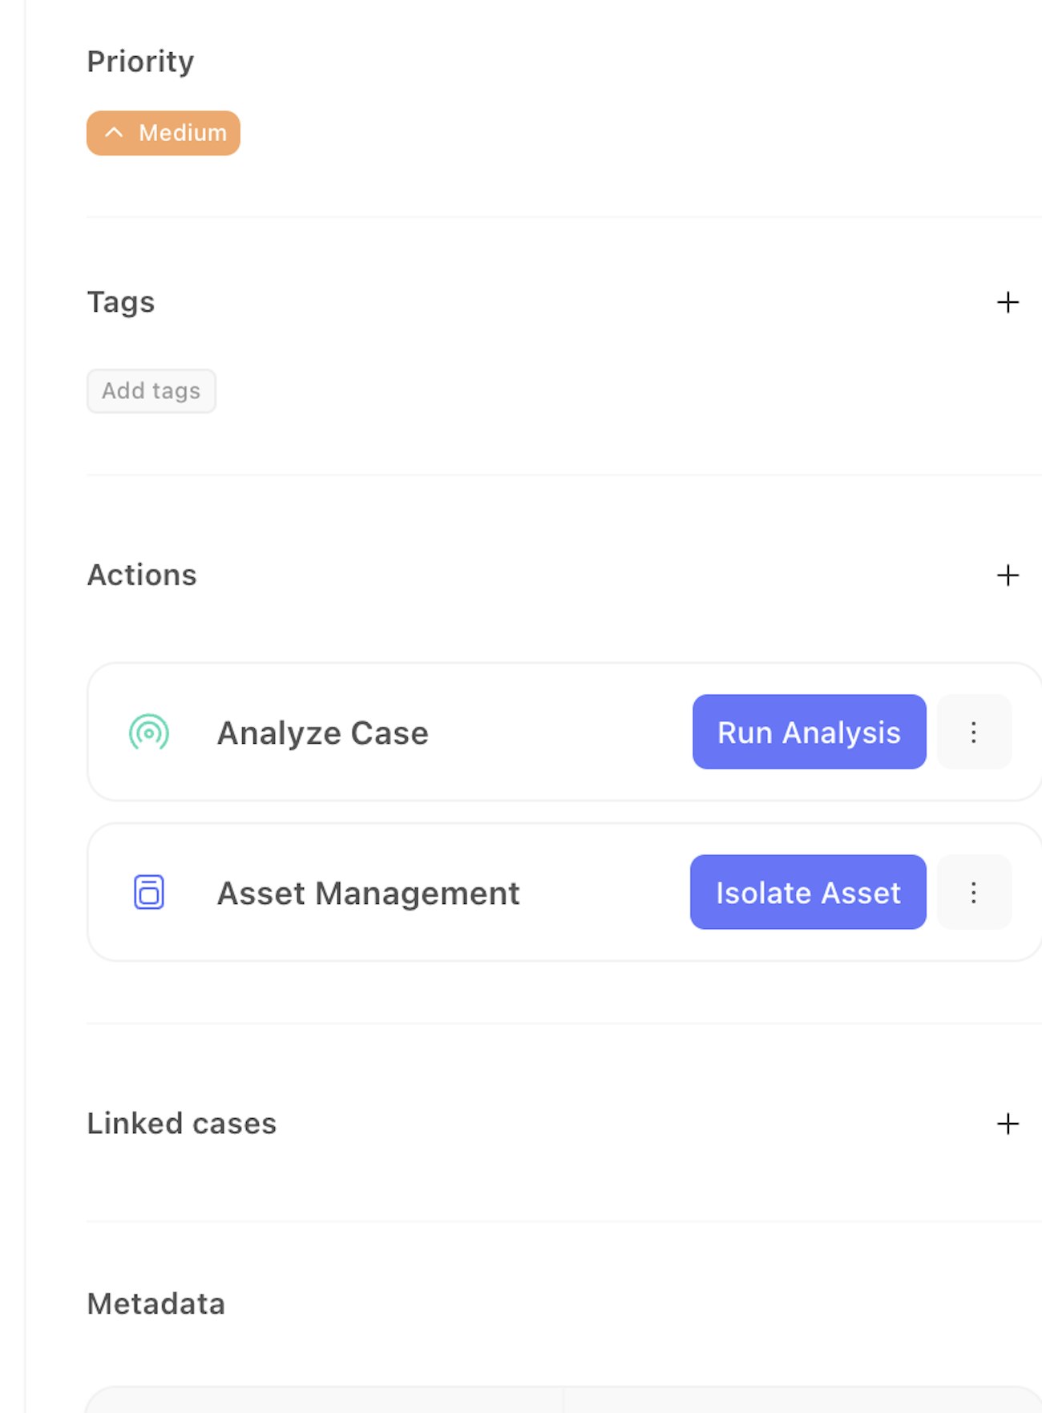
Task: Click the Add tags field
Action: (151, 391)
